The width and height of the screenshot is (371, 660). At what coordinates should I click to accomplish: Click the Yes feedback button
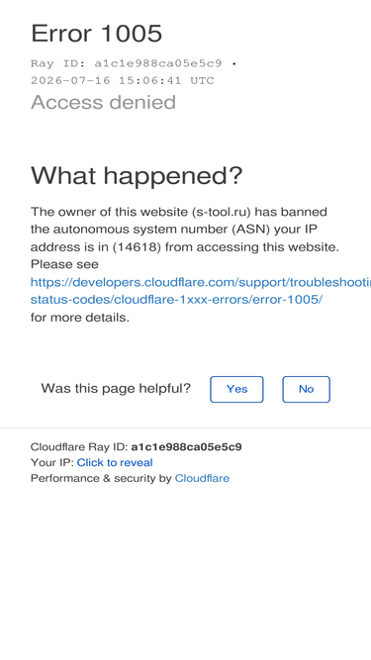coord(236,389)
